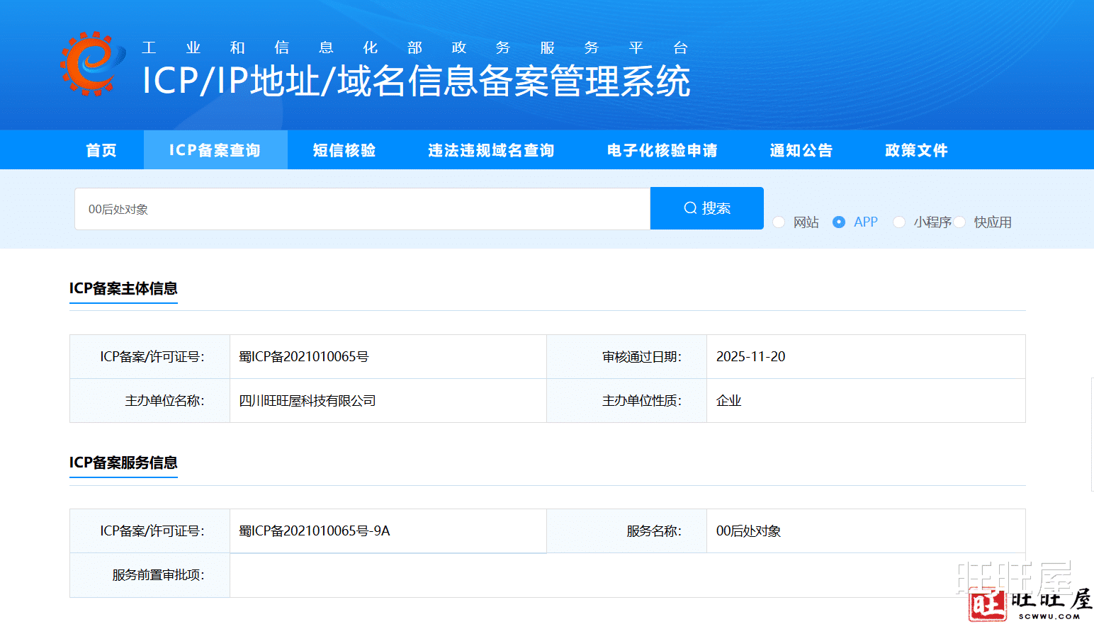Image resolution: width=1094 pixels, height=624 pixels.
Task: Select the 小程序 radio button
Action: point(899,222)
